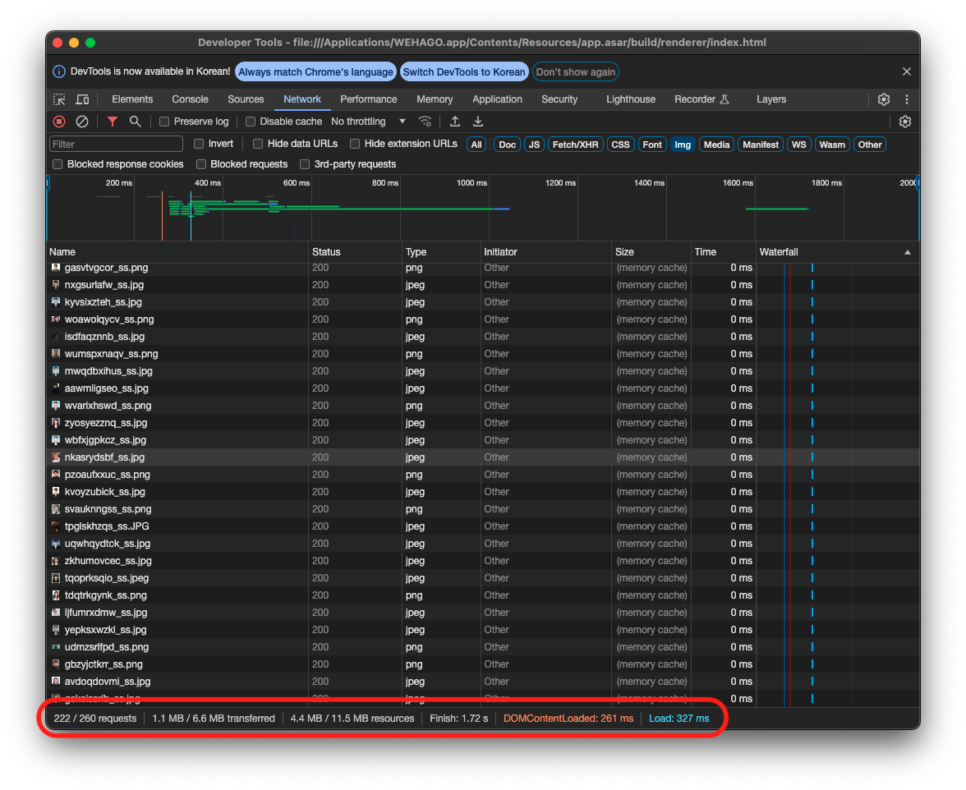Select the Fetch/XHR filter button
Viewport: 966px width, 790px height.
(x=575, y=145)
